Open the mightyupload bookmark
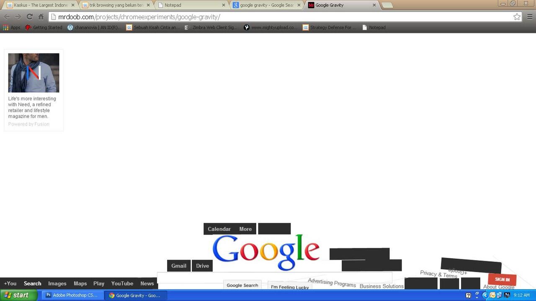 pos(270,28)
